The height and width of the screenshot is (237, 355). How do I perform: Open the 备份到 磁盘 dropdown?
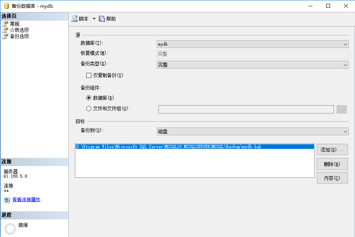tap(252, 132)
